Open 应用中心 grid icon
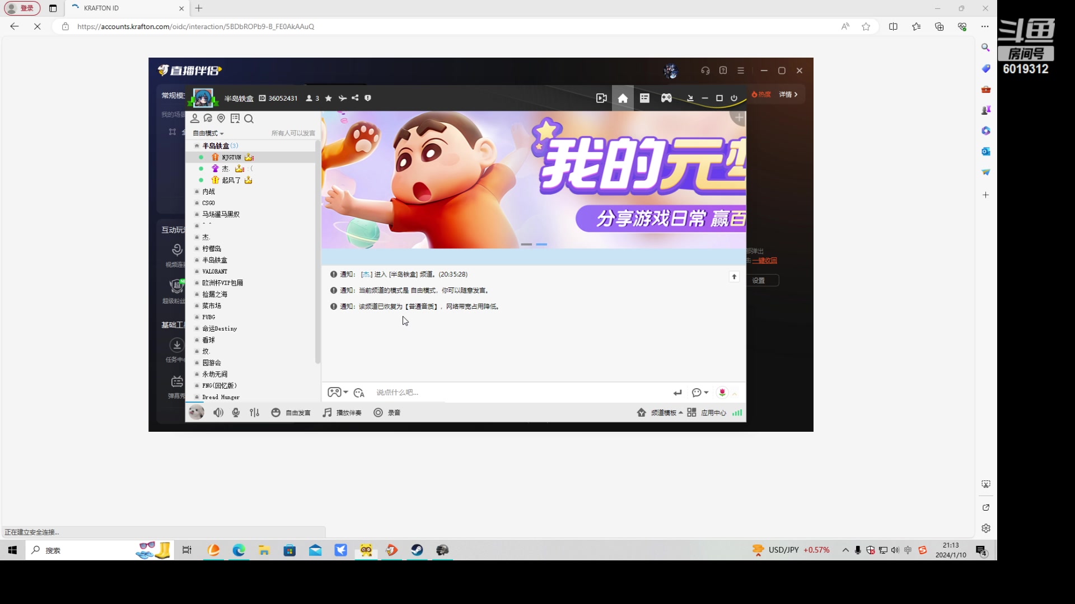This screenshot has width=1075, height=604. 691,413
